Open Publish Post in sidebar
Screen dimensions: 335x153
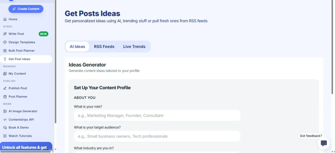18,88
